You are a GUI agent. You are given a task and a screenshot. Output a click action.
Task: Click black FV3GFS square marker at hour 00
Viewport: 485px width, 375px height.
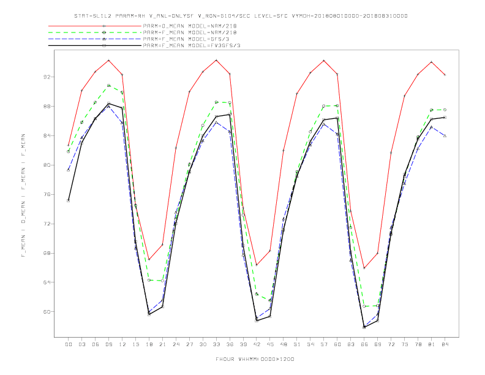point(69,200)
